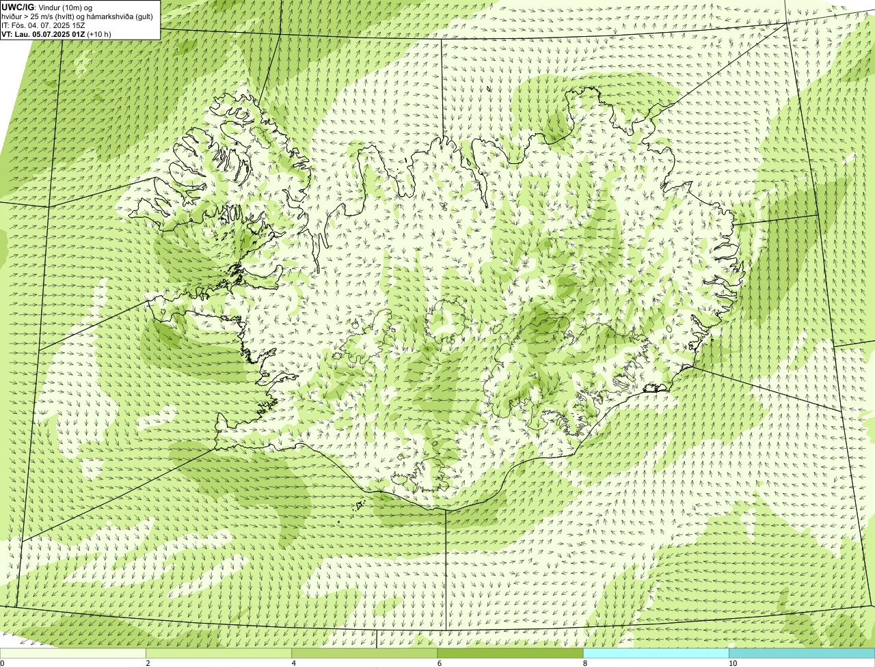Click the '2' scale label
875x668 pixels.
pyautogui.click(x=148, y=663)
